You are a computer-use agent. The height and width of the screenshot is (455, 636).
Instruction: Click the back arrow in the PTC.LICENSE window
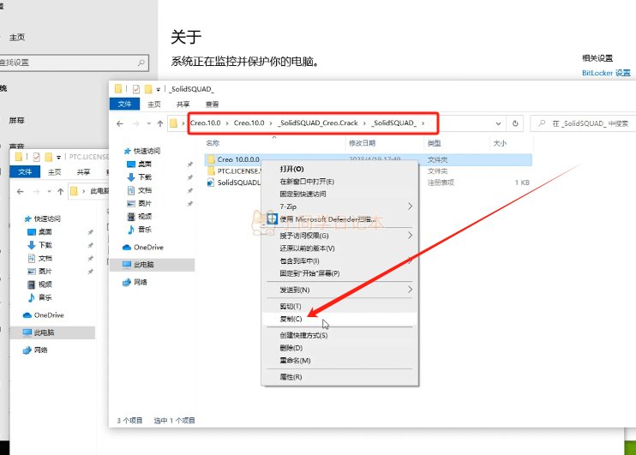pyautogui.click(x=21, y=191)
